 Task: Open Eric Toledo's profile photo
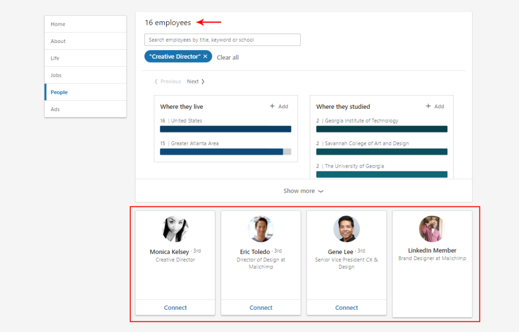(261, 229)
